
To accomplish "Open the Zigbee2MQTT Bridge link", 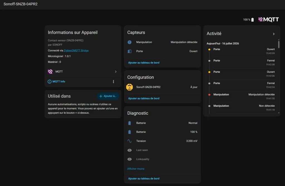I will point(76,51).
